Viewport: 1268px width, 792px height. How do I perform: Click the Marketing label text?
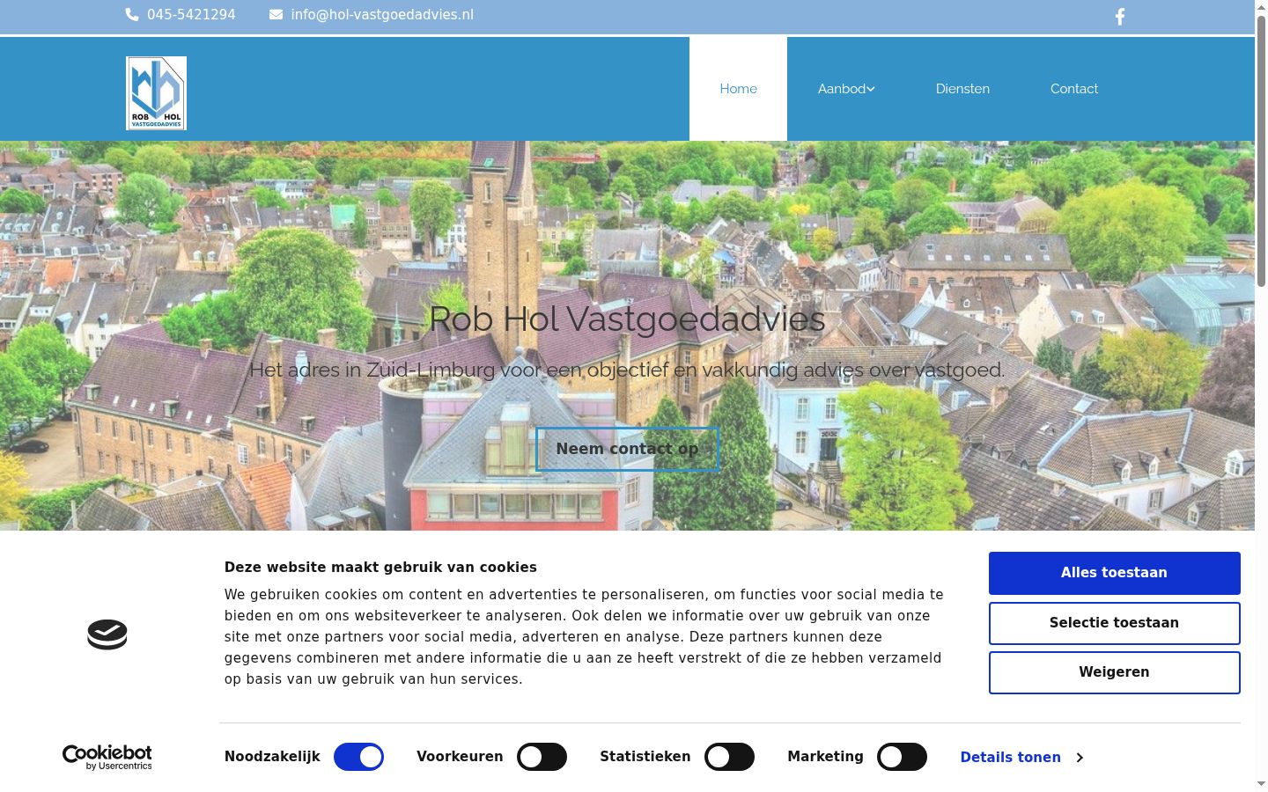825,757
